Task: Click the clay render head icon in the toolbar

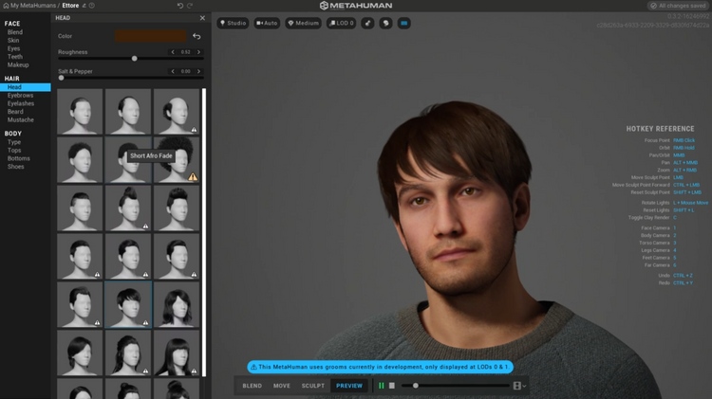Action: (385, 23)
